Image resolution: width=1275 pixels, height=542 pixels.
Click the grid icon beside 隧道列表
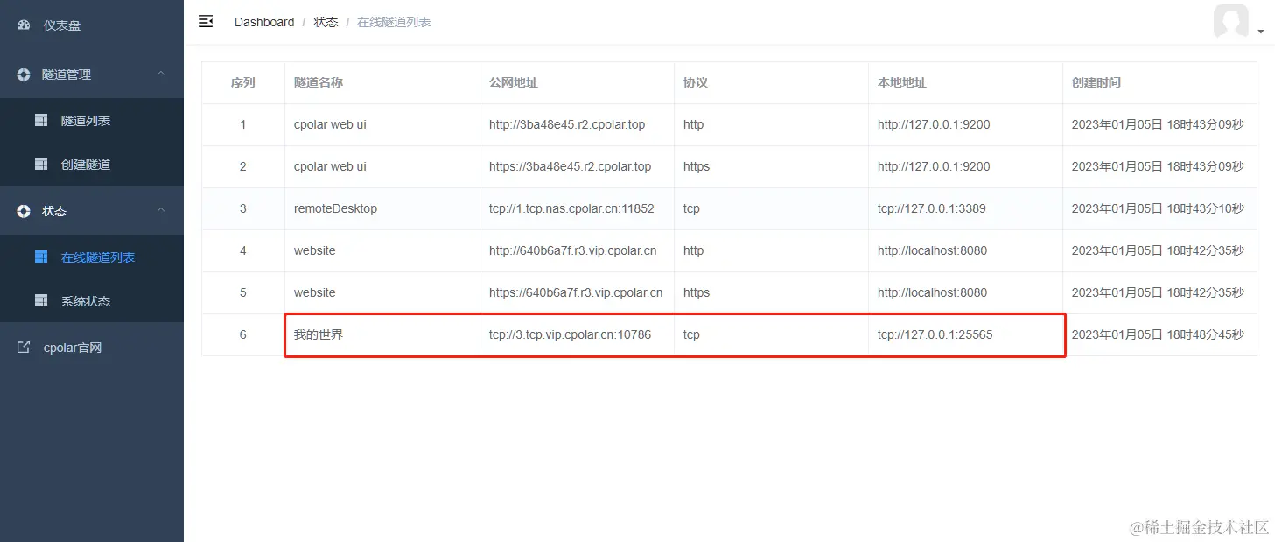[41, 121]
